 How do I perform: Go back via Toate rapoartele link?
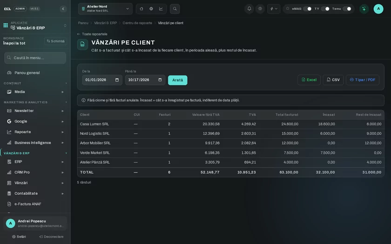coord(92,34)
